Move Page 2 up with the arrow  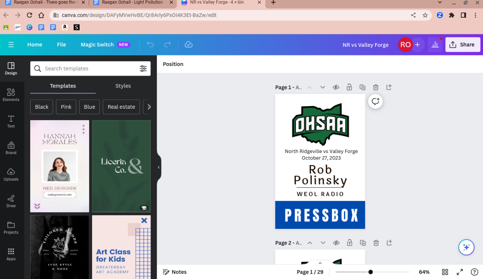[310, 243]
